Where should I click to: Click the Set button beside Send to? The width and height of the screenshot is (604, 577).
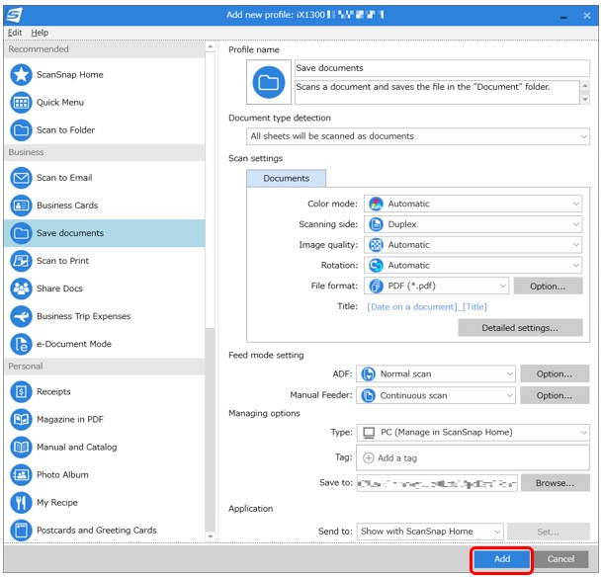click(548, 532)
